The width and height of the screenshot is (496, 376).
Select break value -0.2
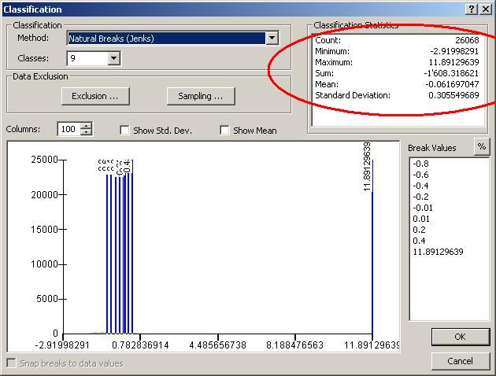[x=421, y=197]
